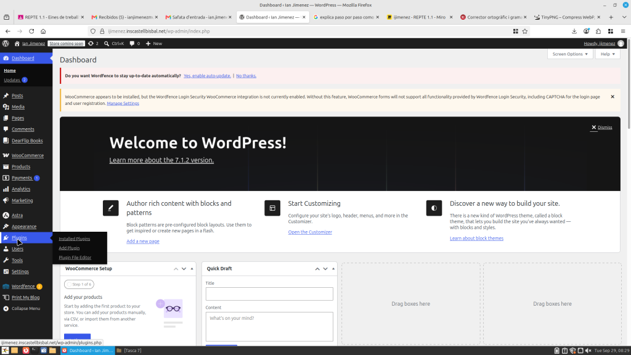The width and height of the screenshot is (631, 355).
Task: Open the Firefox extensions icon
Action: (598, 31)
